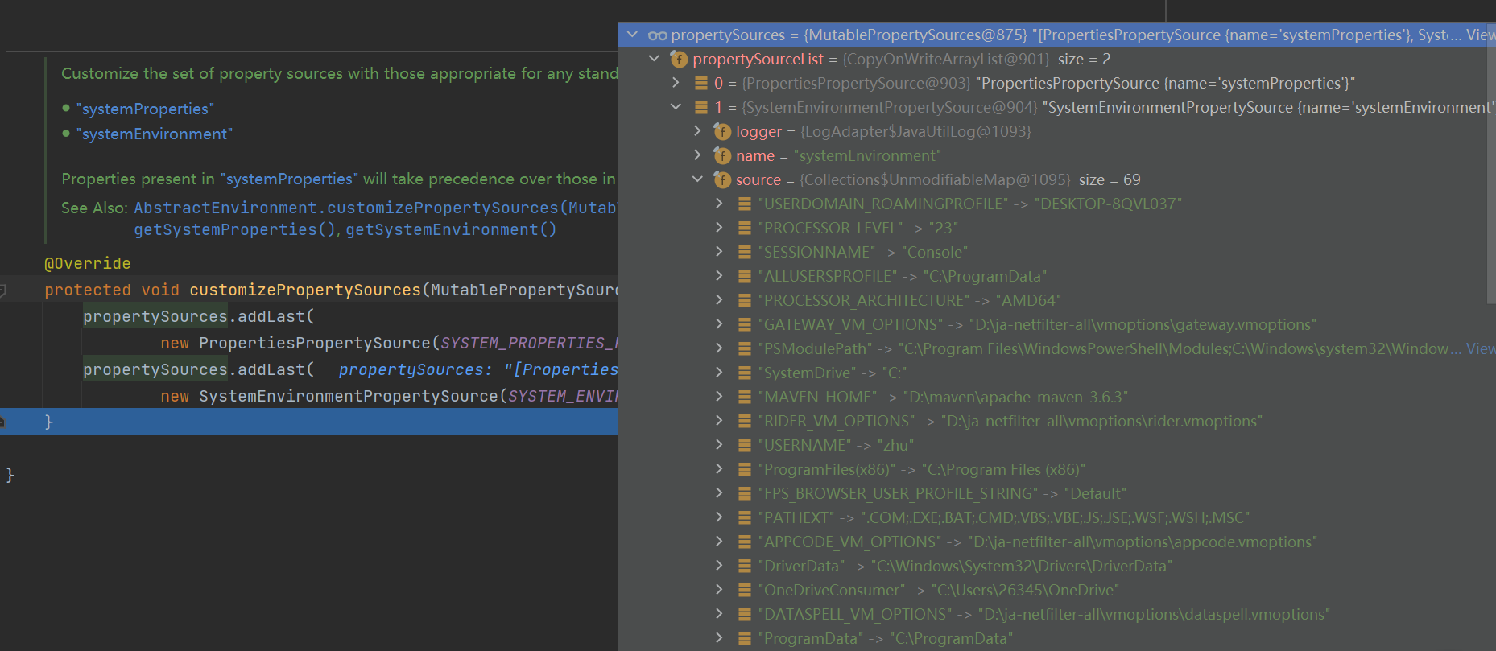Click the entry icon beside USERNAME

pos(745,446)
